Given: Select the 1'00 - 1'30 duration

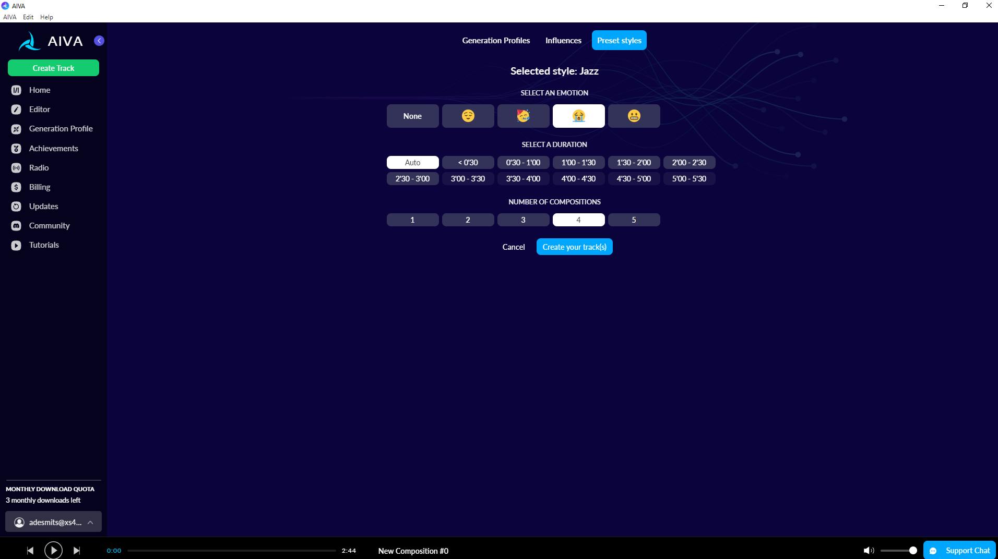Looking at the screenshot, I should coord(578,163).
